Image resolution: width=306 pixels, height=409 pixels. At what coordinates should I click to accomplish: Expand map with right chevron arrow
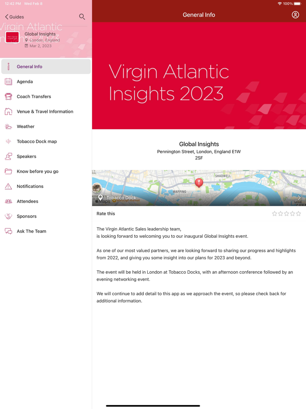click(299, 197)
